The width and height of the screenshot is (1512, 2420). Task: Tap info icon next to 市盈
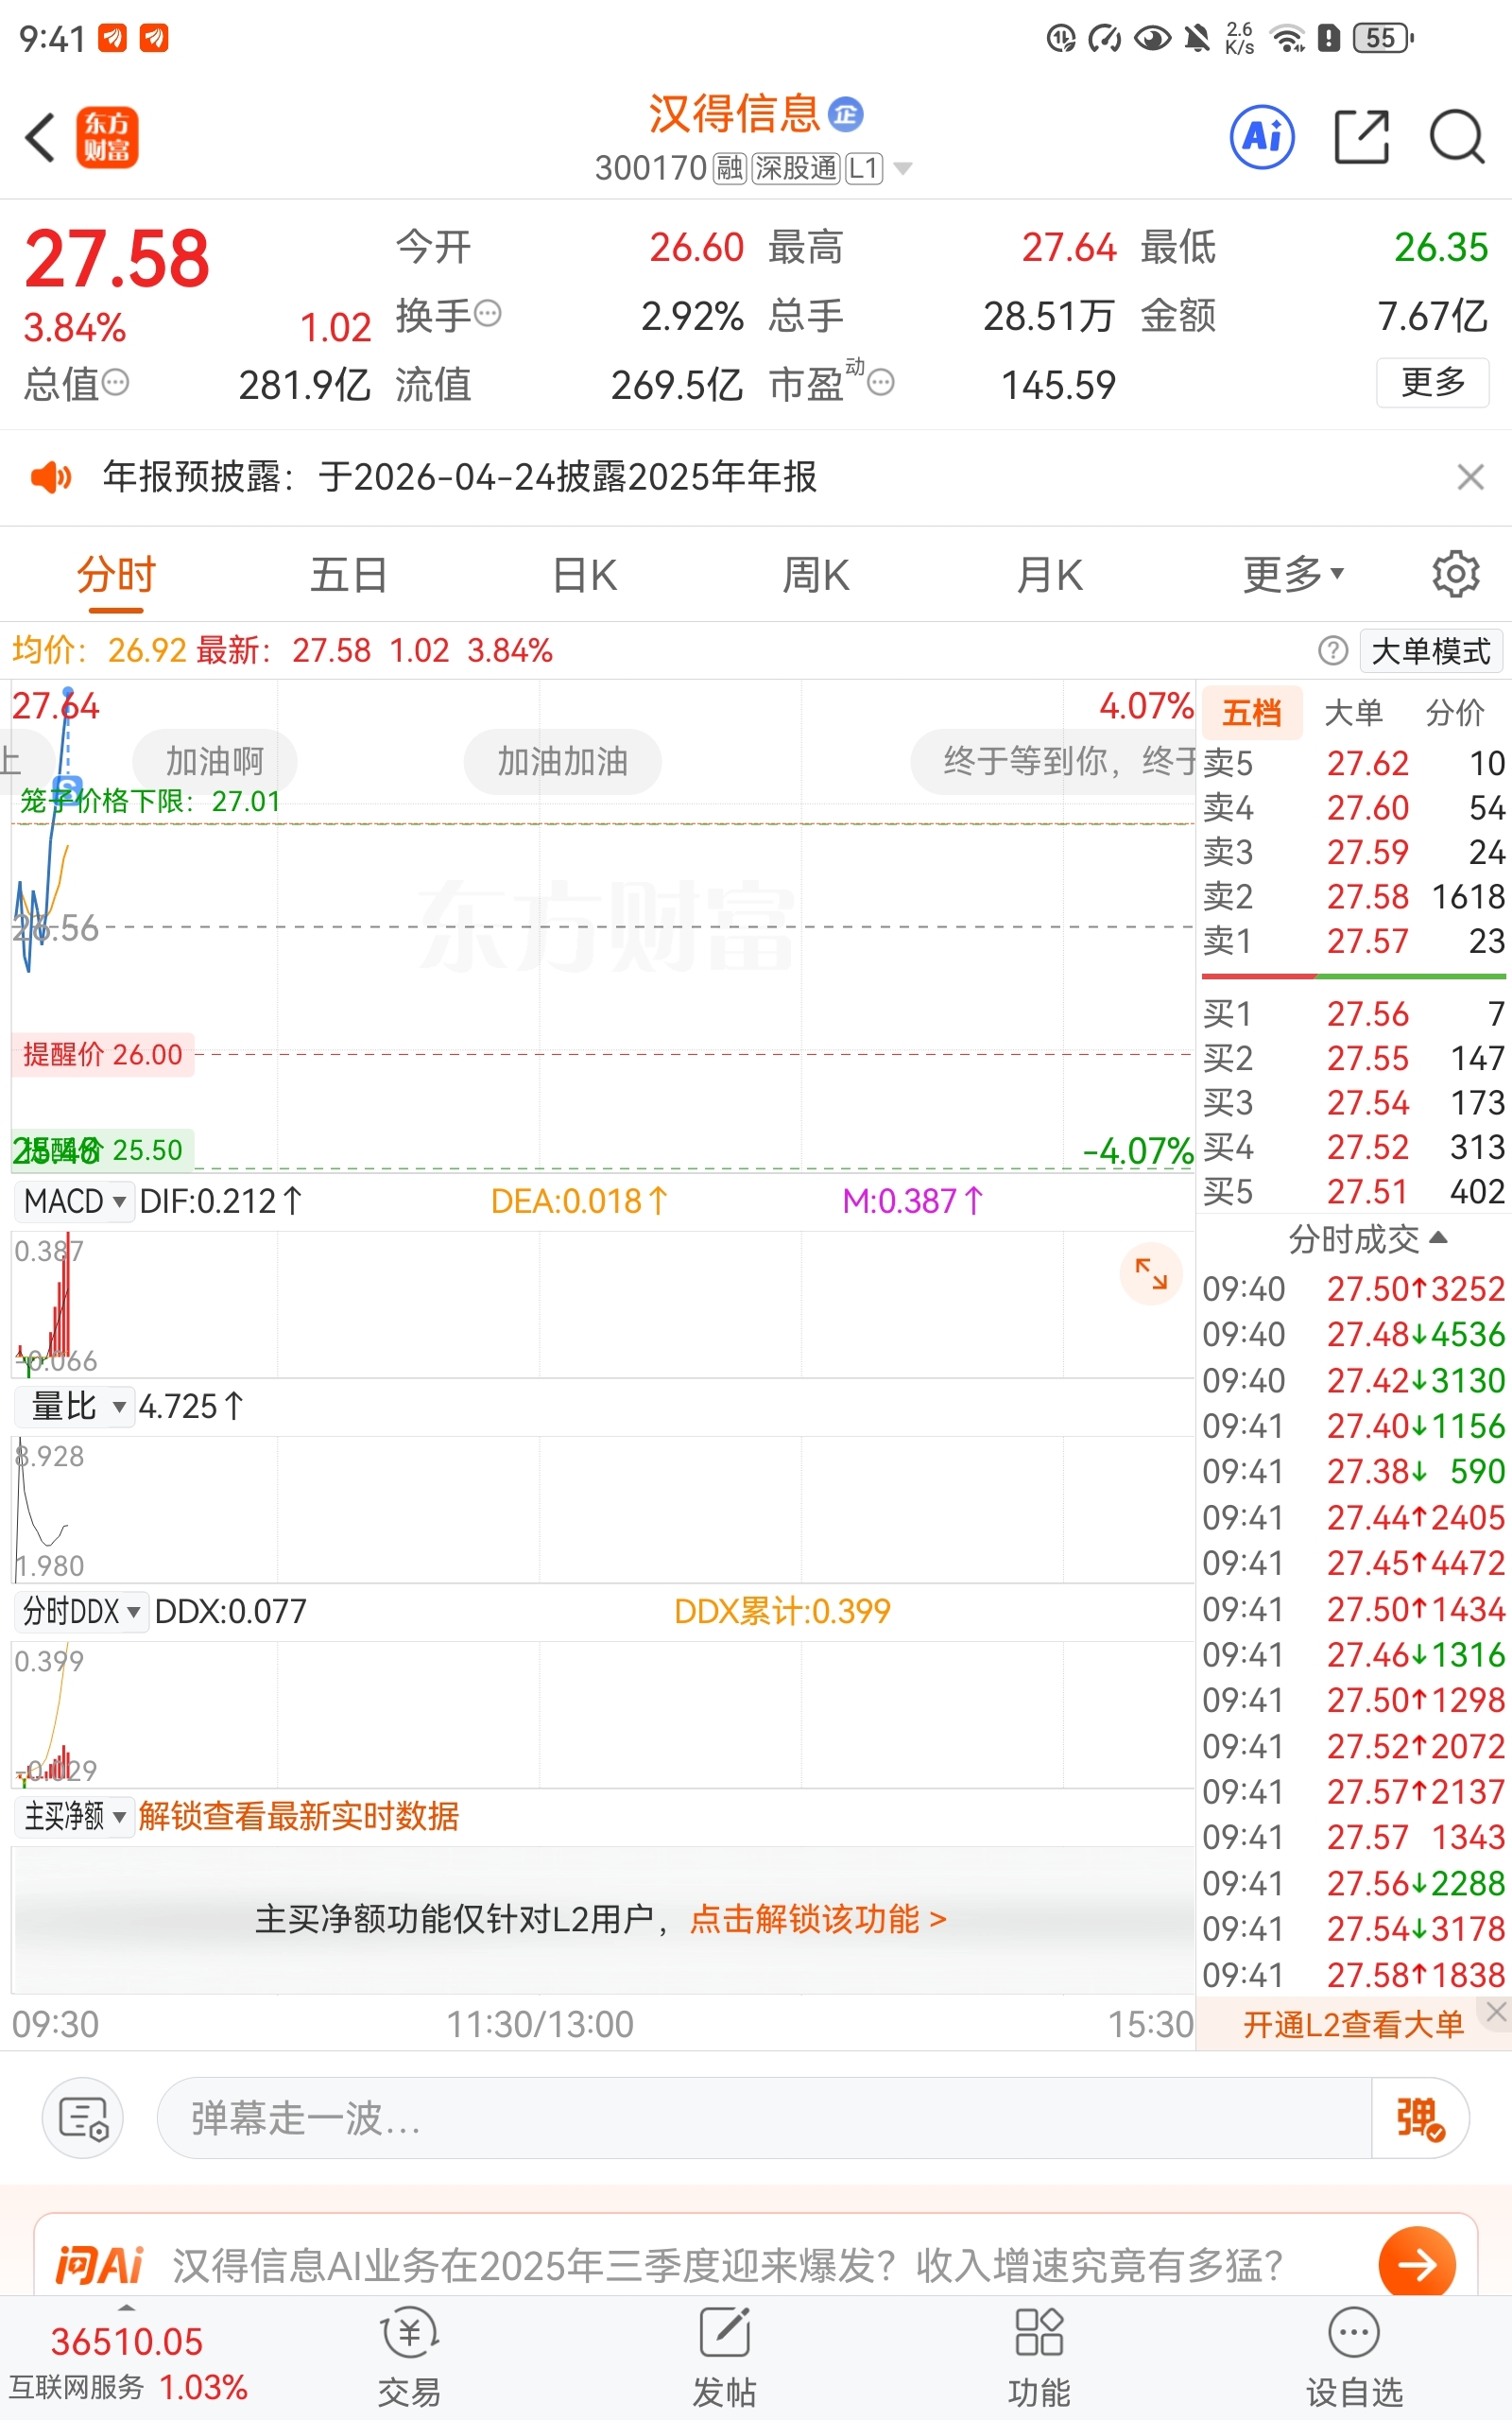(881, 382)
